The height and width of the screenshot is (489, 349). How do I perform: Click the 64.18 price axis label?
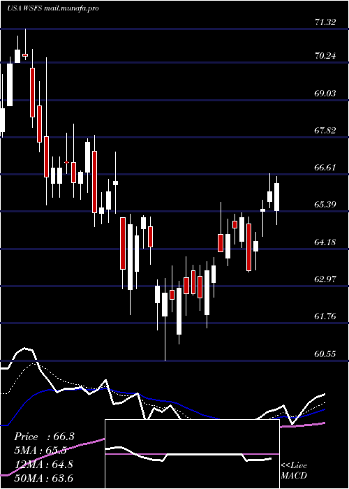(x=325, y=242)
